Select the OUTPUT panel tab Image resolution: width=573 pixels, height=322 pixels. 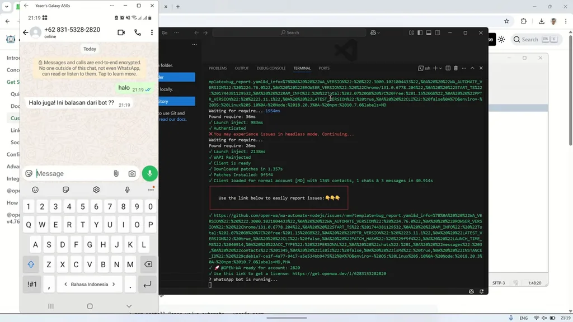click(x=242, y=68)
